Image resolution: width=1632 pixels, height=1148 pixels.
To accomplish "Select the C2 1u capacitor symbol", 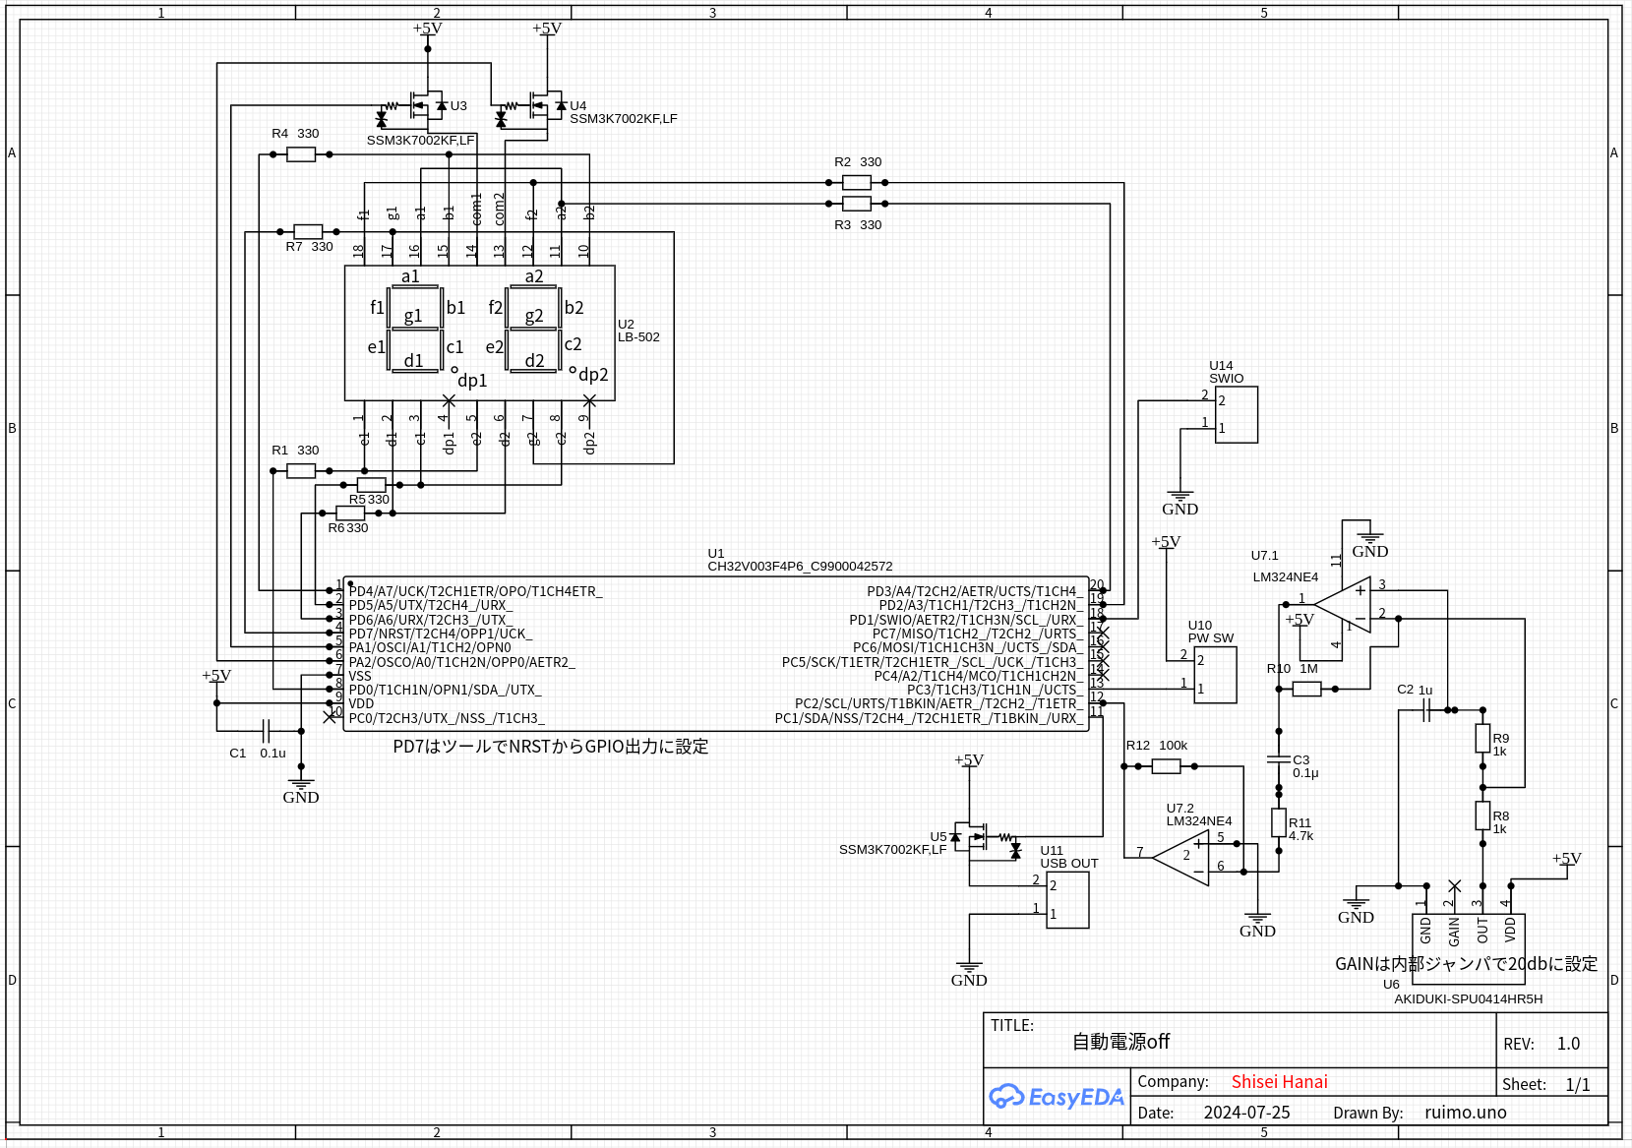I will [x=1426, y=710].
